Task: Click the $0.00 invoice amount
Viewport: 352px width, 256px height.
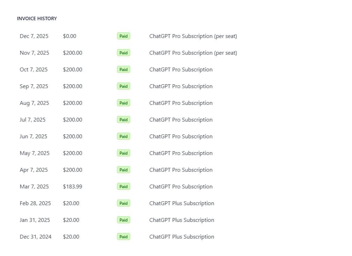Action: 69,36
